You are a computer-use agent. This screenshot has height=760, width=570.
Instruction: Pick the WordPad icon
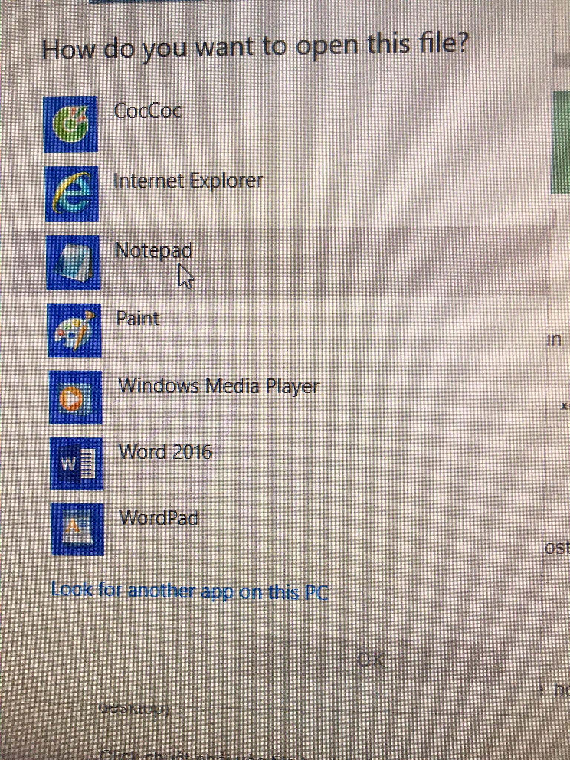[x=78, y=529]
